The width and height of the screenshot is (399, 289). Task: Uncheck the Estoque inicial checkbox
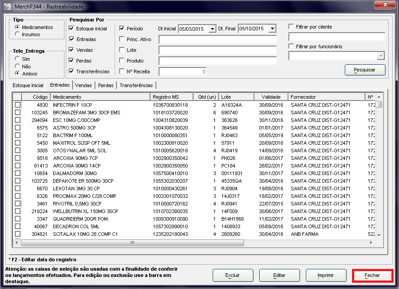72,29
